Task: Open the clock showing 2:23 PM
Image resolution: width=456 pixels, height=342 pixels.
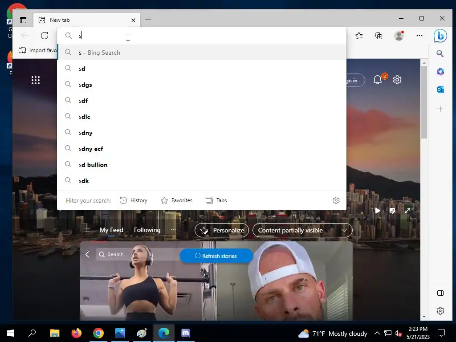Action: click(418, 333)
